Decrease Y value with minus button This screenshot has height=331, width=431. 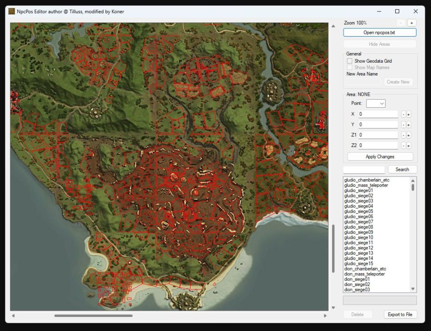pyautogui.click(x=404, y=125)
